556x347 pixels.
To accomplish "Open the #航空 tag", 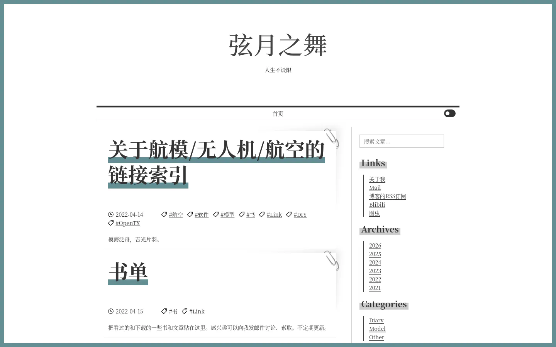I will pos(176,215).
